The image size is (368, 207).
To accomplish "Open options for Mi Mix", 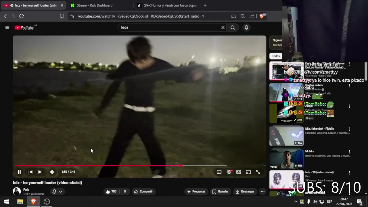I will pyautogui.click(x=350, y=152).
